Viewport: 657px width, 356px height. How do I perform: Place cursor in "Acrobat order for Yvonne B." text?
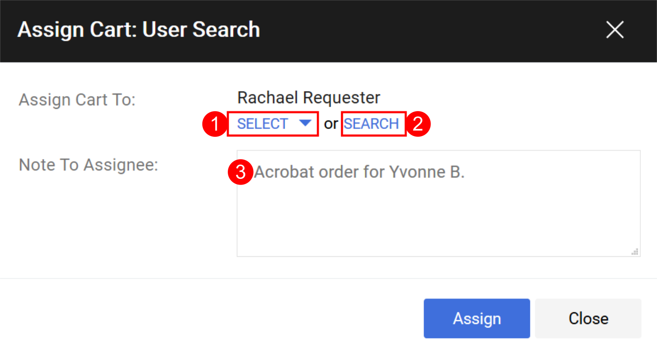pyautogui.click(x=359, y=172)
